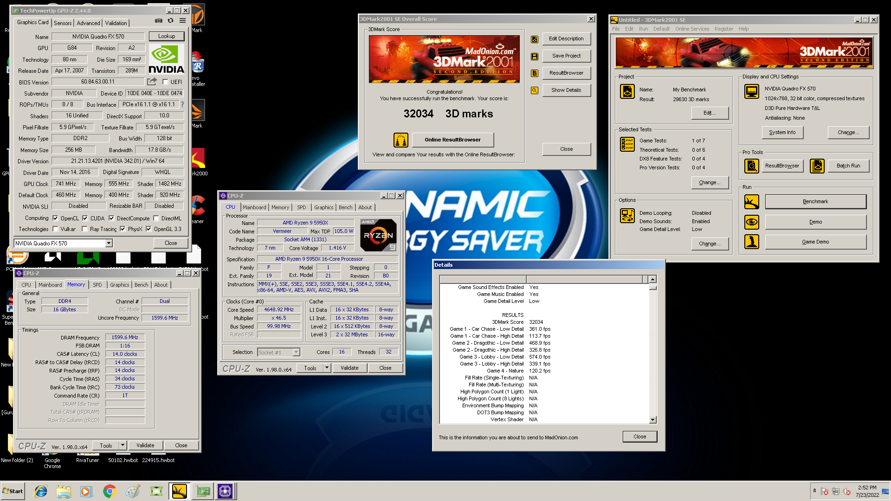891x501 pixels.
Task: Click the GPU-Z screenshot camera icon
Action: pos(159,21)
